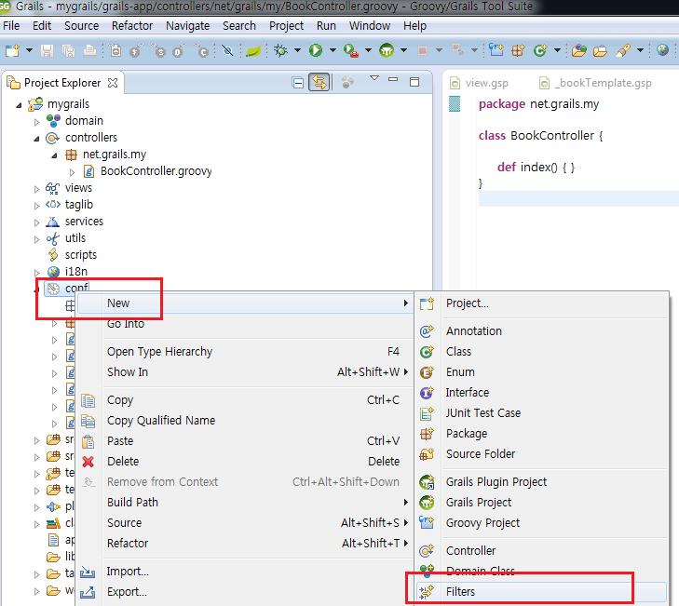Expand BookController.groovy tree node

tap(72, 172)
